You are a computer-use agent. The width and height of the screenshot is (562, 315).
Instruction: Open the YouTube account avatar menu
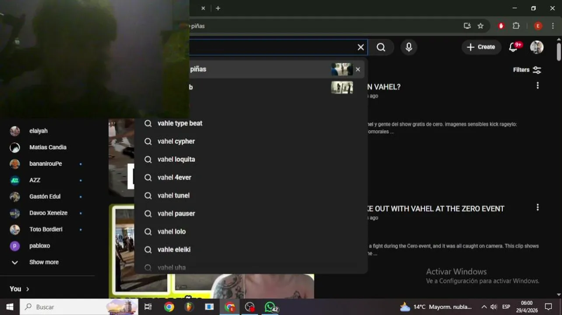coord(537,47)
